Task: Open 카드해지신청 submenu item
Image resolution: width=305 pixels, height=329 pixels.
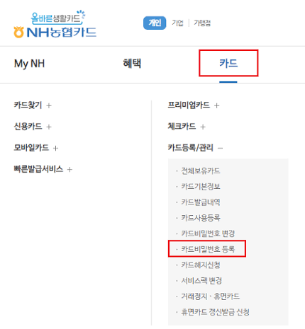Action: 201,265
